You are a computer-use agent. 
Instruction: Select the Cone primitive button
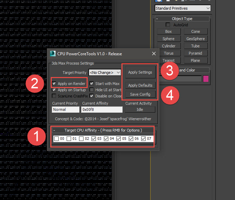tap(196, 31)
